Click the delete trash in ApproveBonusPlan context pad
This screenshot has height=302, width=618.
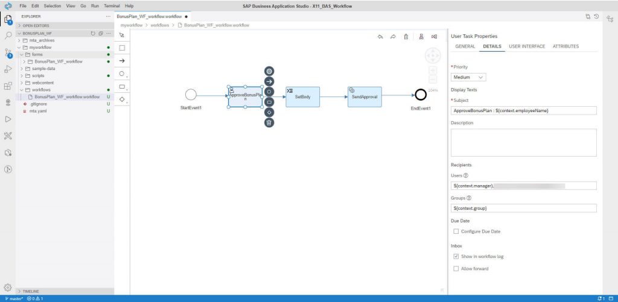coord(269,122)
